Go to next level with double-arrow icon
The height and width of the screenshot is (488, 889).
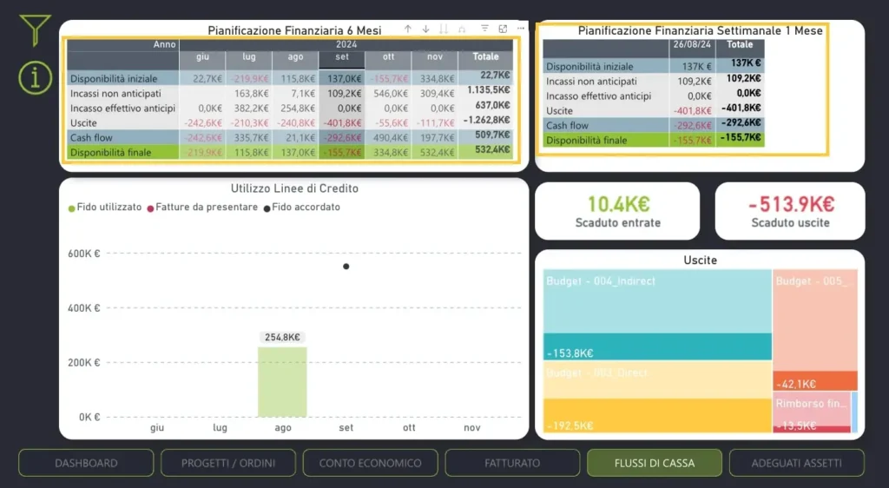pyautogui.click(x=444, y=29)
